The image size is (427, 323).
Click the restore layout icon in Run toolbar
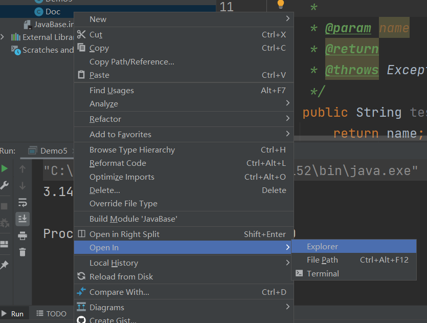[4, 244]
